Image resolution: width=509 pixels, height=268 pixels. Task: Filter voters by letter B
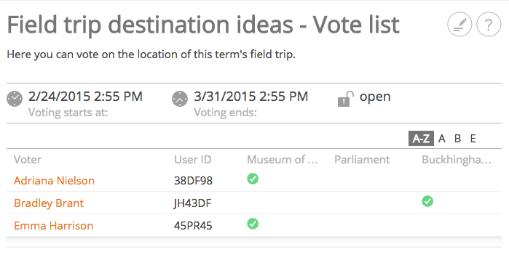tap(458, 139)
